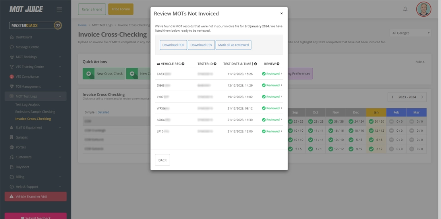Toggle Reviewed status for LF16 row
The image size is (441, 219).
click(272, 131)
